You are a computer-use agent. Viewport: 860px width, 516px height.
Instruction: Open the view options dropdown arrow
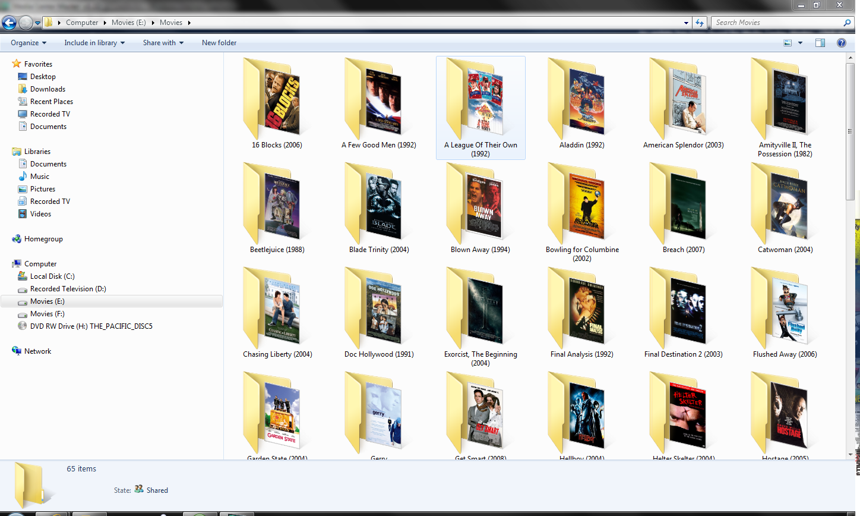(x=800, y=43)
